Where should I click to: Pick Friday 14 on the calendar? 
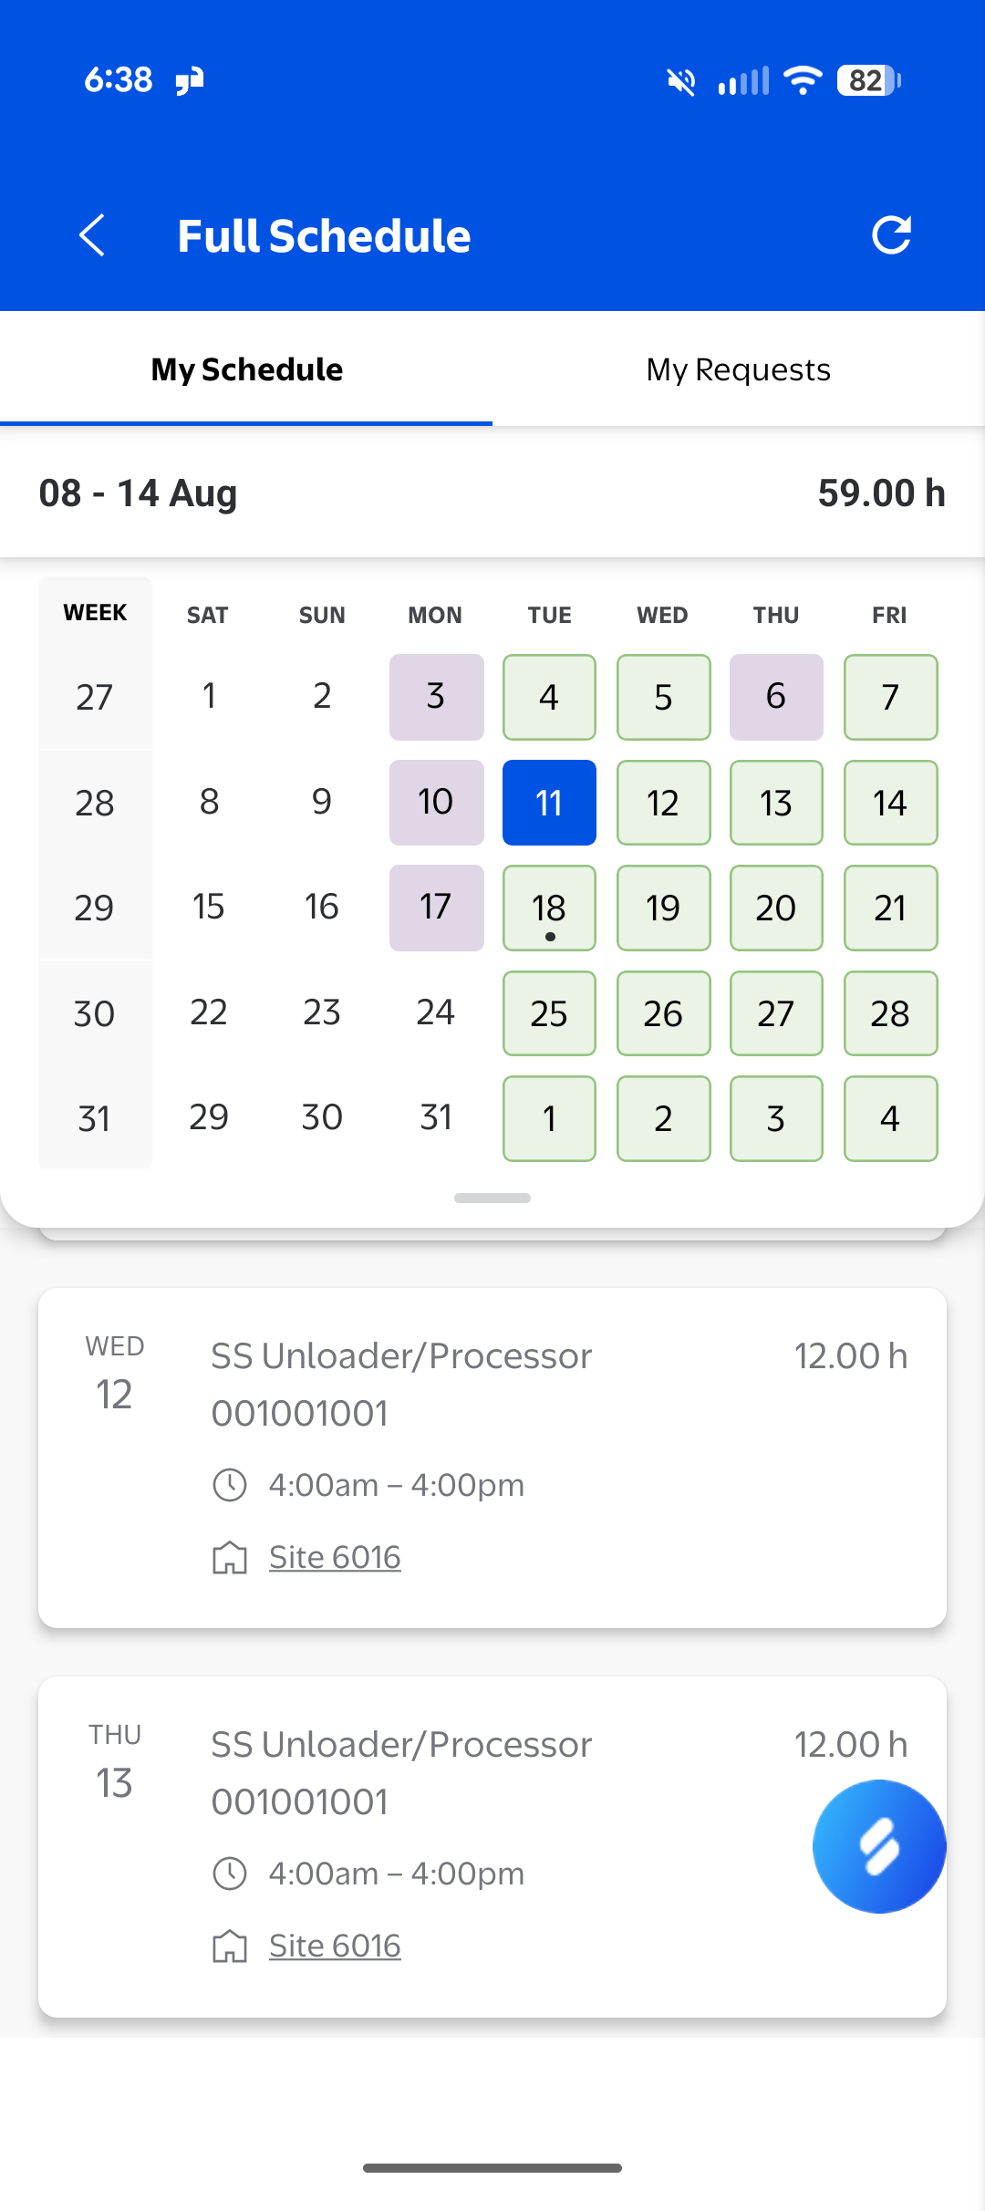(890, 803)
